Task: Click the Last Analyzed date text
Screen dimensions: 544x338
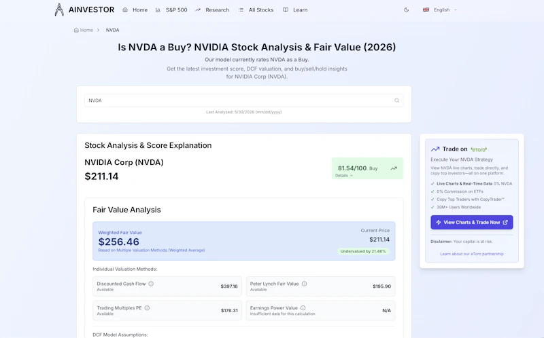Action: point(244,112)
